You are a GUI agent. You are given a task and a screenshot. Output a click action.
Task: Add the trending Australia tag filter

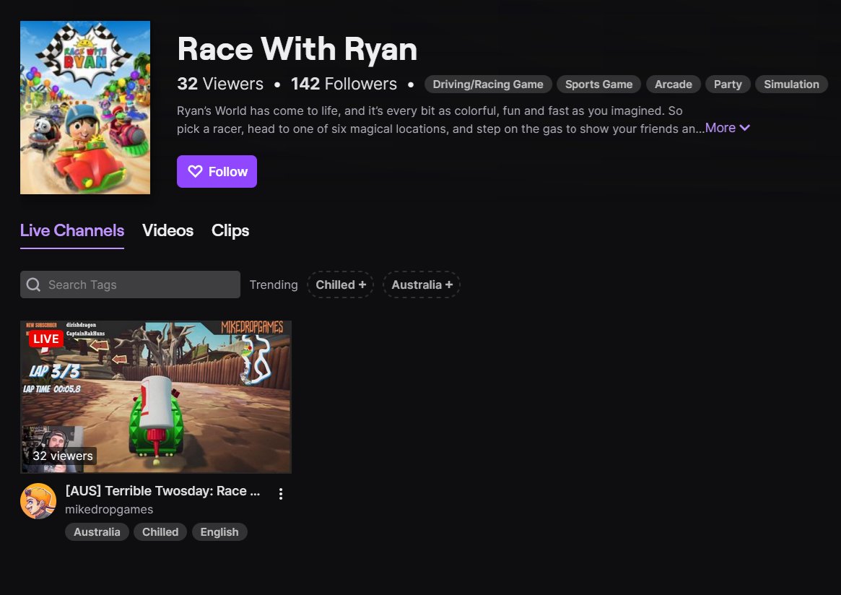pos(422,285)
